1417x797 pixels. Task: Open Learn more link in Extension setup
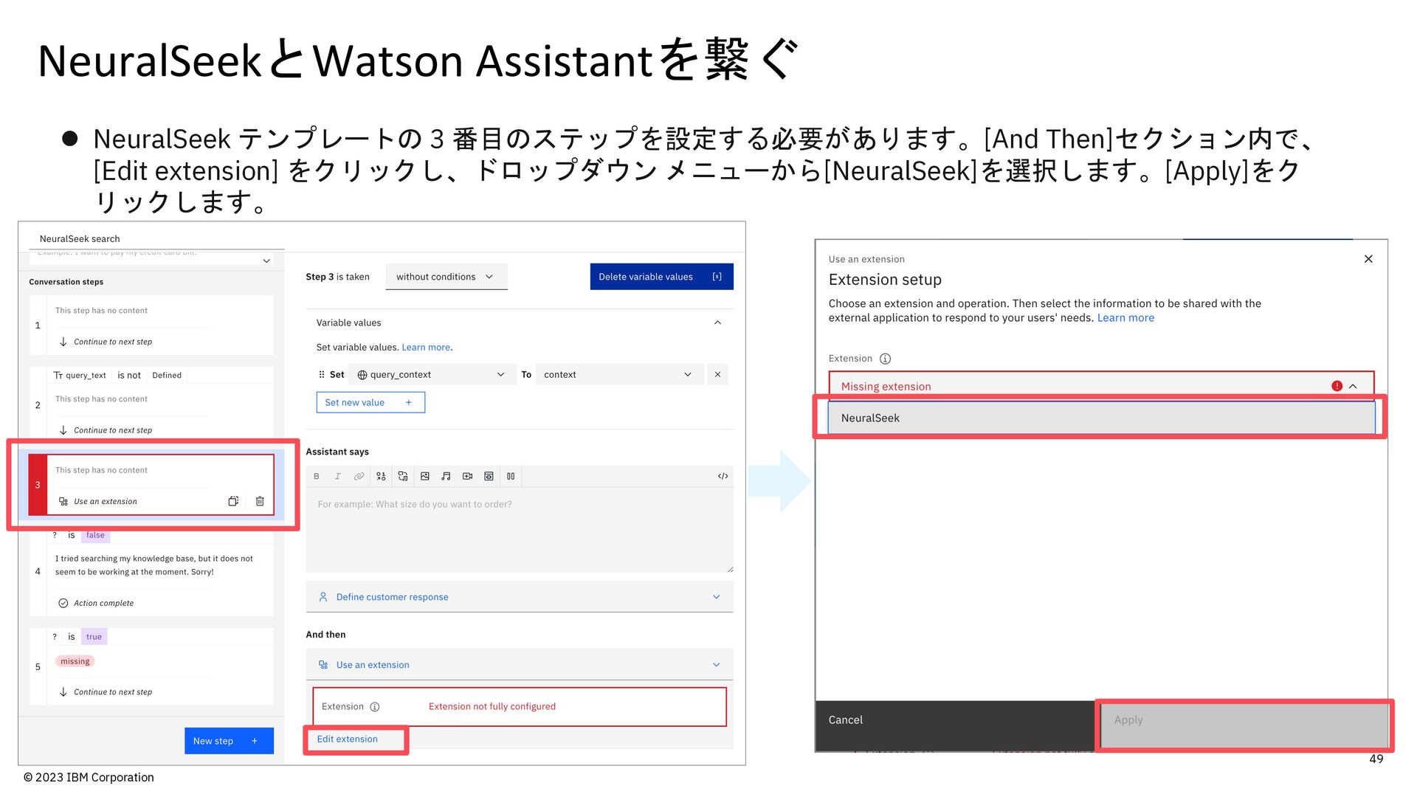tap(1125, 318)
